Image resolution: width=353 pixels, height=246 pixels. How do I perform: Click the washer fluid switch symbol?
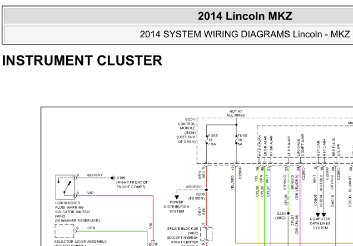65,187
